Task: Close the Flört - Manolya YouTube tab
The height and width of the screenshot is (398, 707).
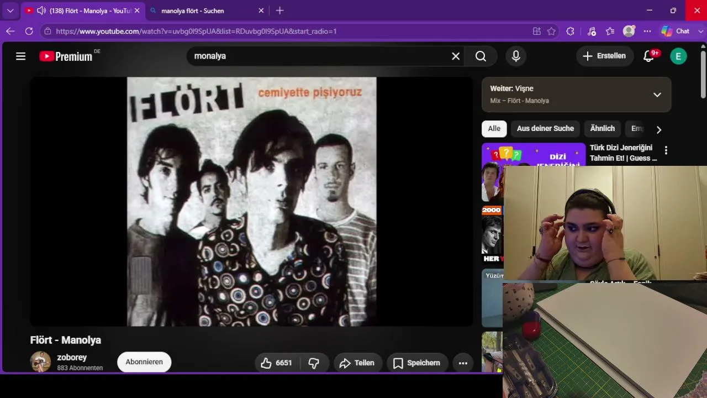Action: (x=137, y=11)
